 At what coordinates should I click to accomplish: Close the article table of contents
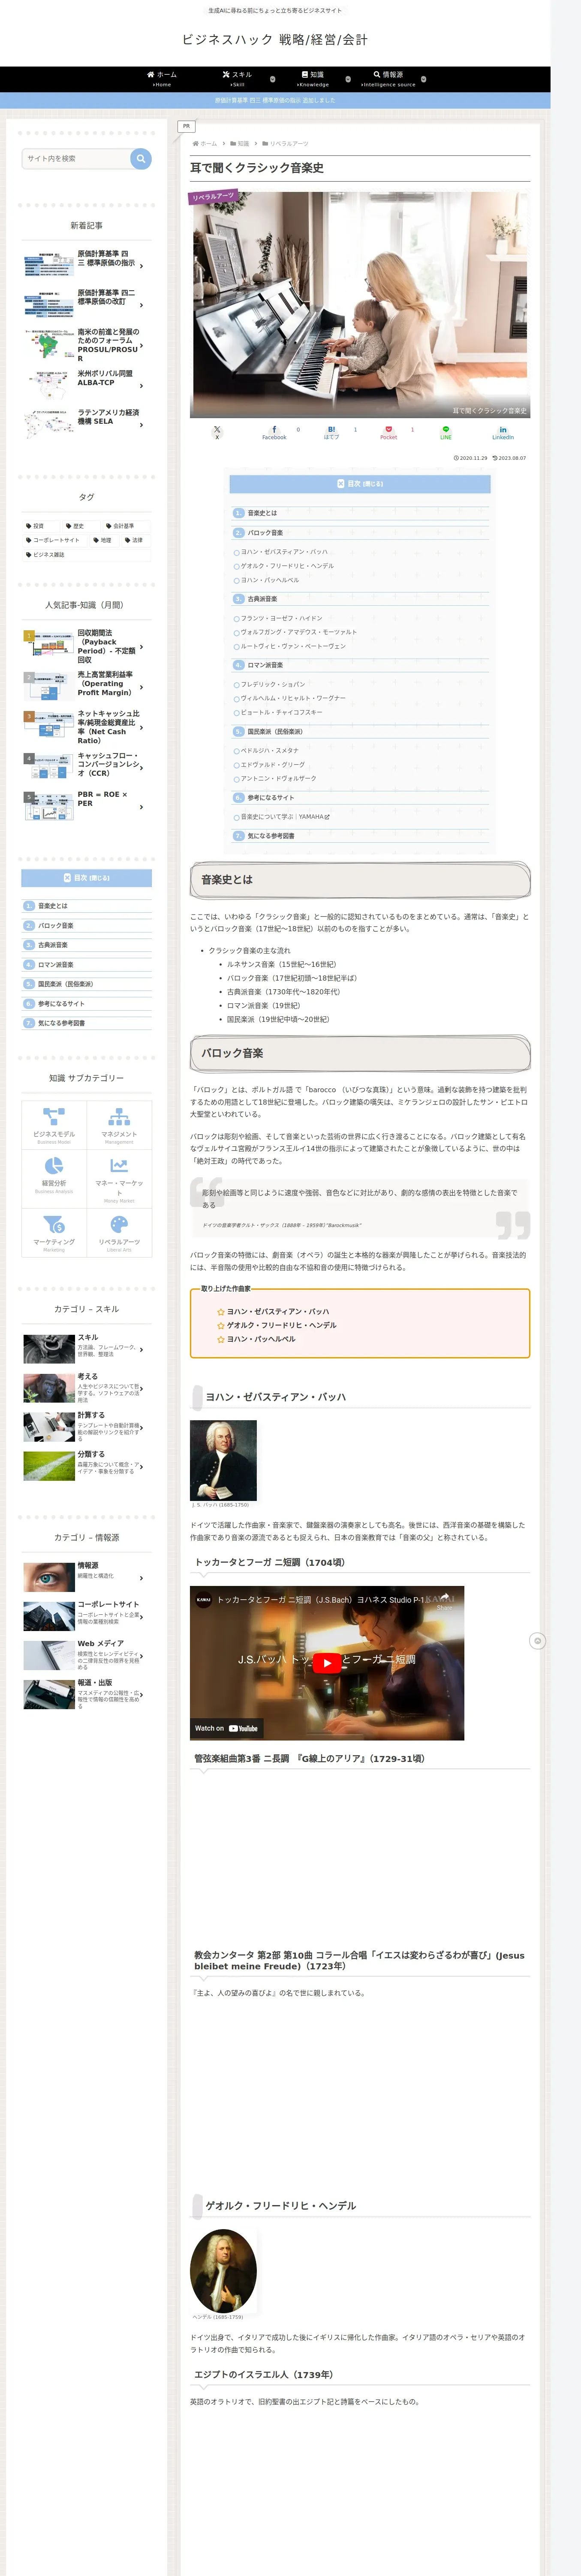(359, 484)
